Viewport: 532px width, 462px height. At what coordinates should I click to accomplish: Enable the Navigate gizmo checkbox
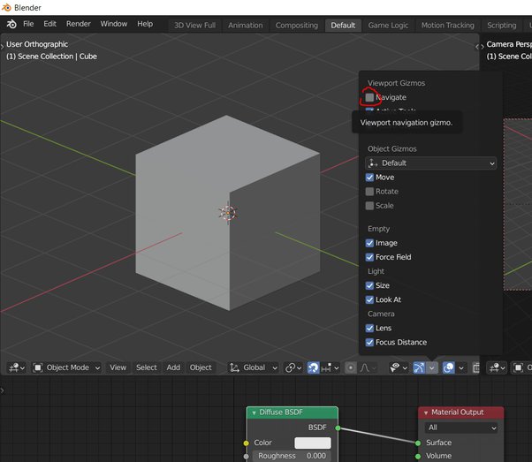[369, 97]
